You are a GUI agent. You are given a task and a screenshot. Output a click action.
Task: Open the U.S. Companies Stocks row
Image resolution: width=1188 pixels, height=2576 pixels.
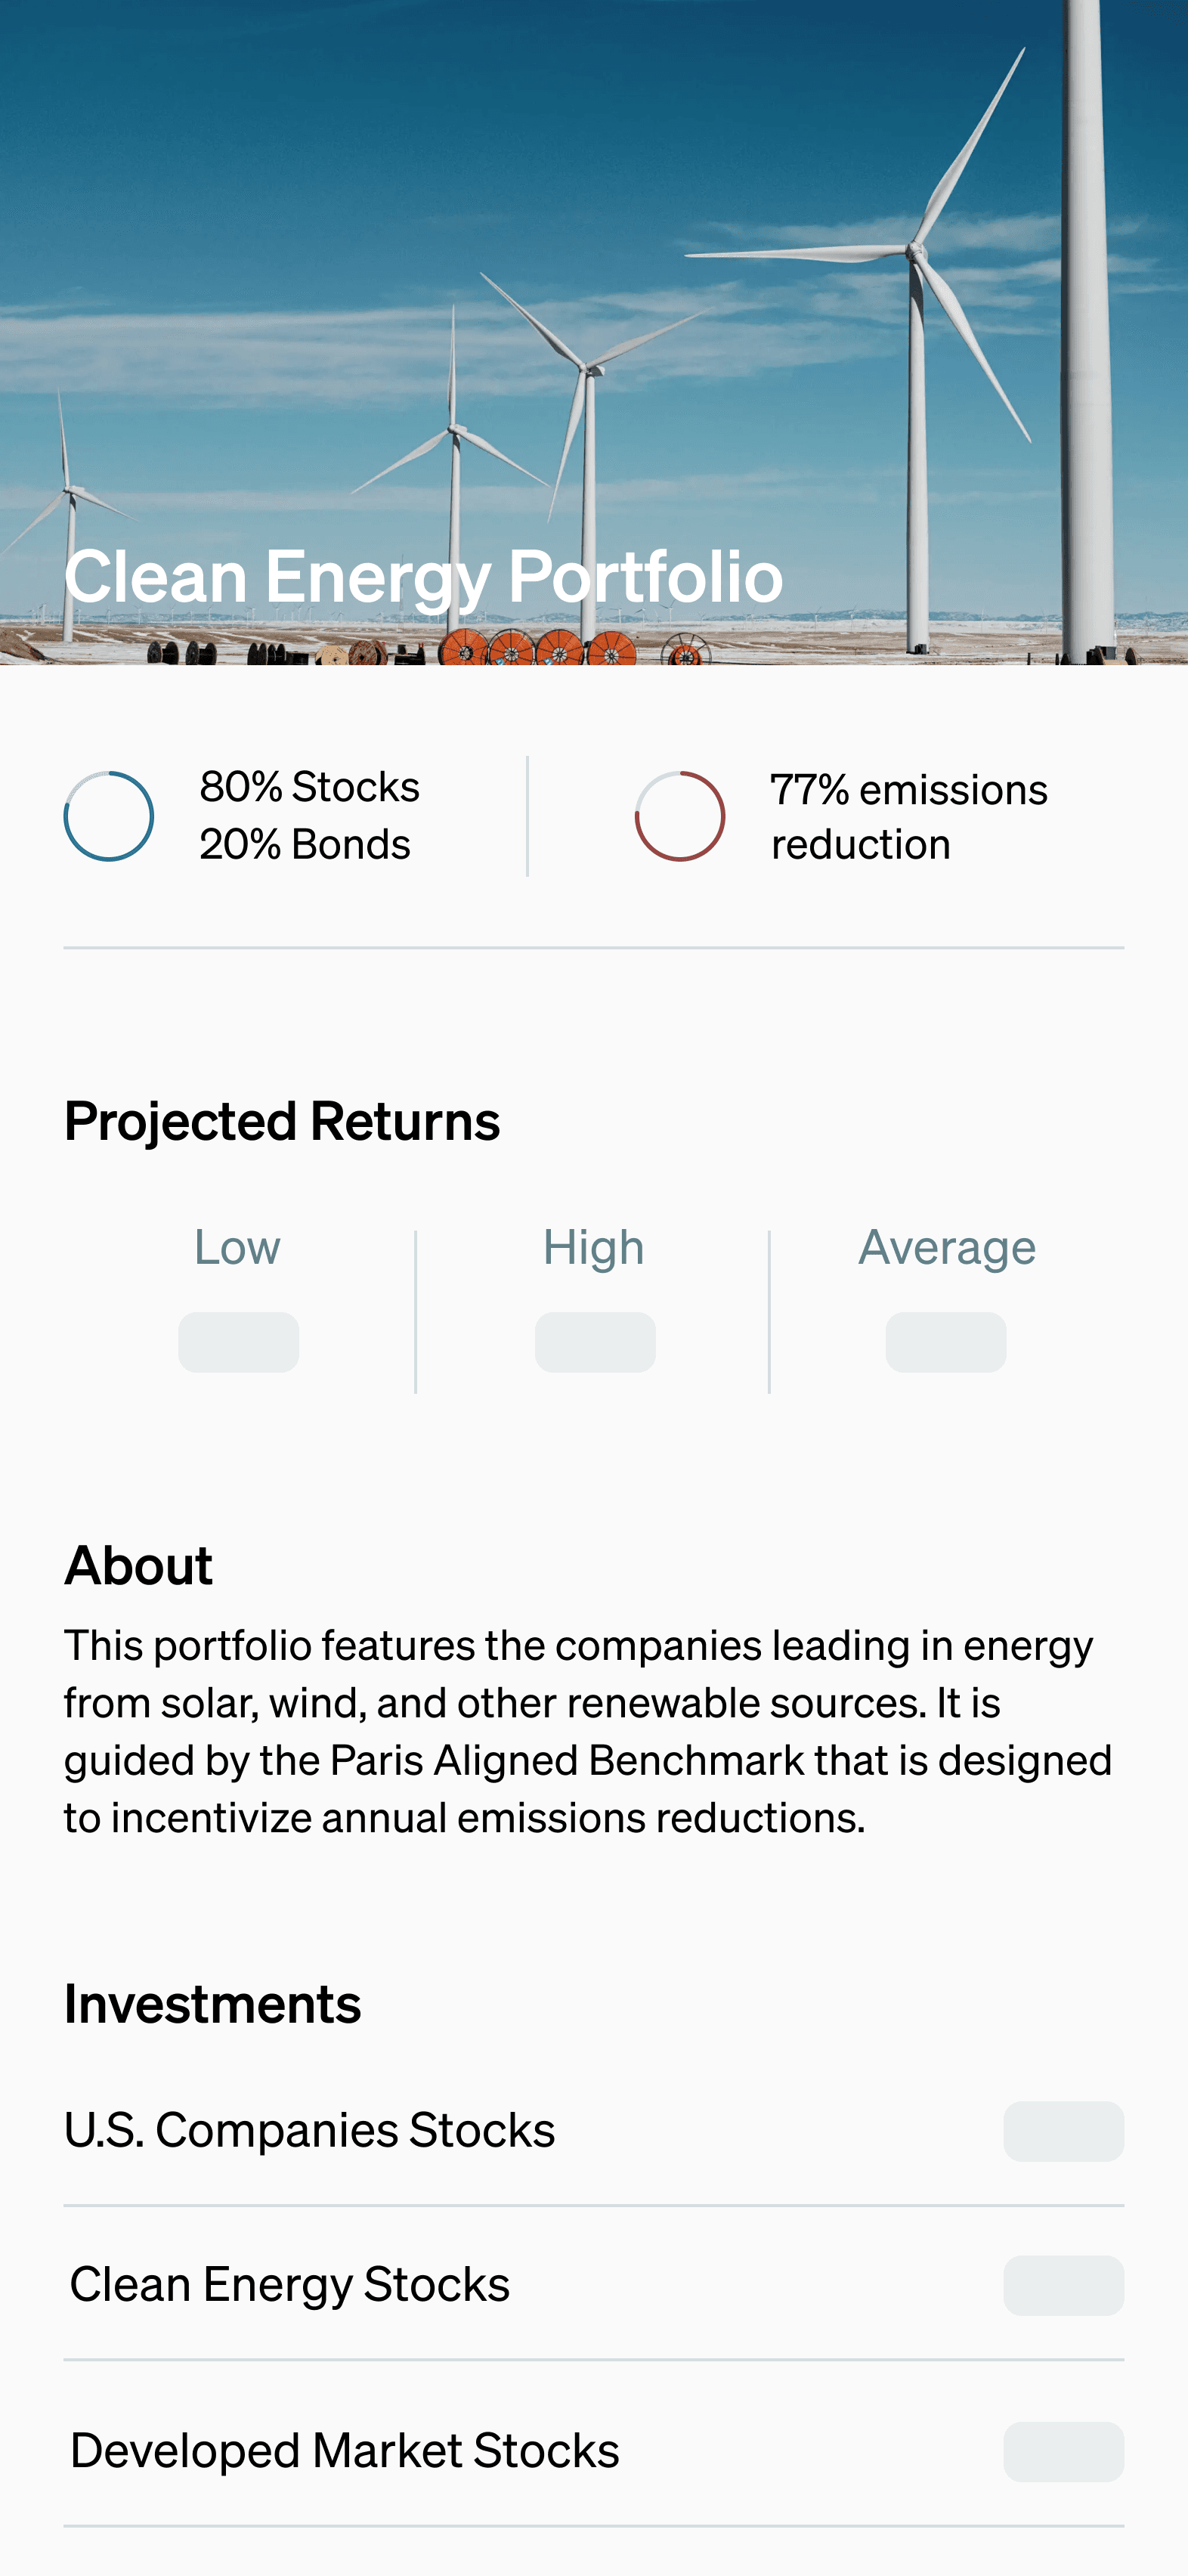594,2131
